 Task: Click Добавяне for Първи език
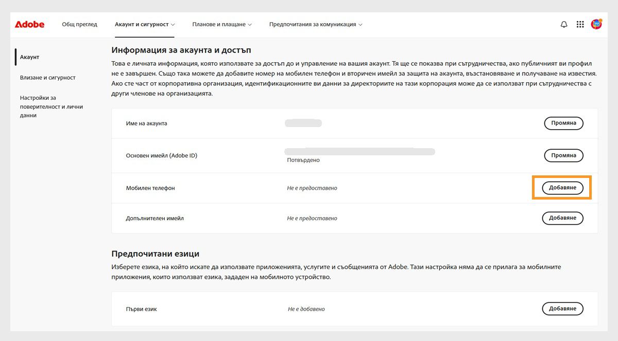[x=562, y=309]
